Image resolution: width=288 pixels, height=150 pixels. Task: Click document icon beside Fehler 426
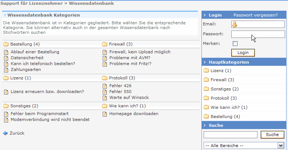click(105, 86)
